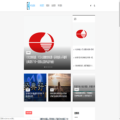The width and height of the screenshot is (120, 120).
Task: Open the search magnifier icon in header
Action: [x=94, y=6]
